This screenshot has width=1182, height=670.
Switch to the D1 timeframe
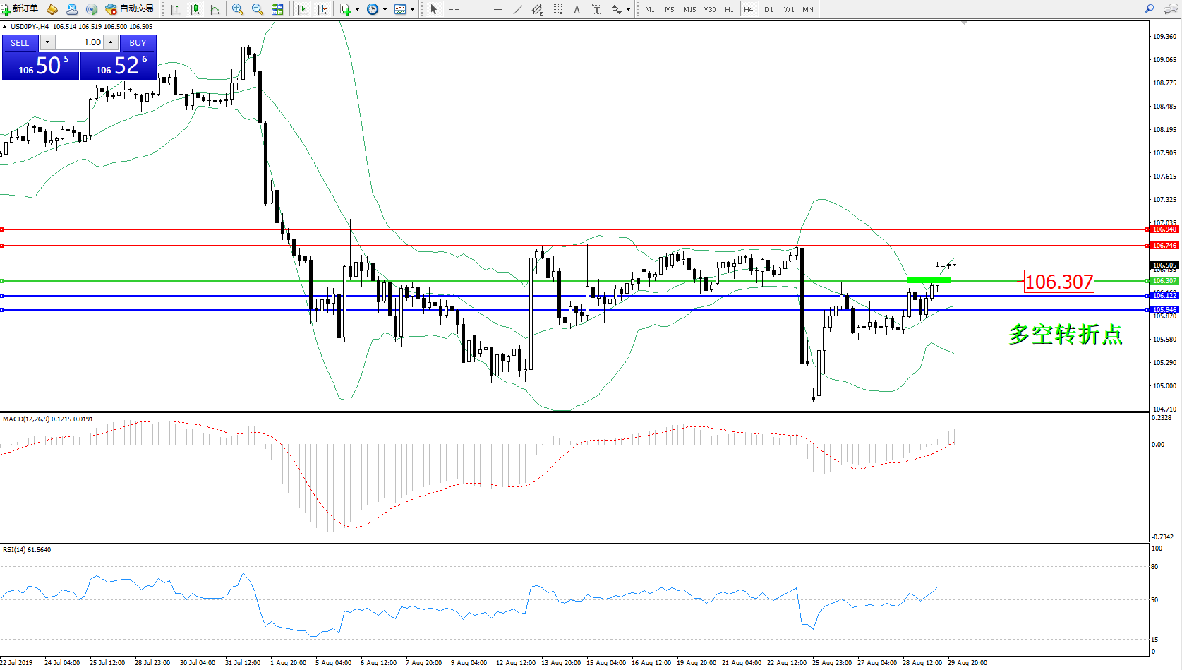(768, 9)
